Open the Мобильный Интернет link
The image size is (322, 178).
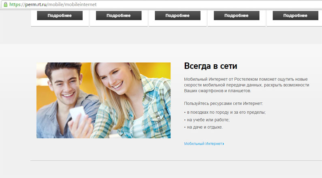[203, 144]
